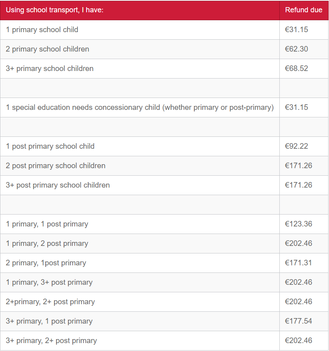The width and height of the screenshot is (329, 351).
Task: Click the 'Refund due' column header
Action: click(x=304, y=10)
